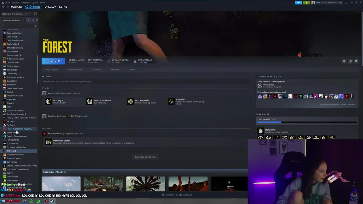This screenshot has height=204, width=363.
Task: Switch to the MAĞAZA tab
Action: (x=16, y=7)
